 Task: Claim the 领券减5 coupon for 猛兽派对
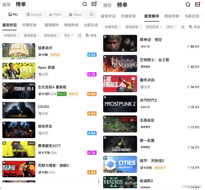pos(55,55)
